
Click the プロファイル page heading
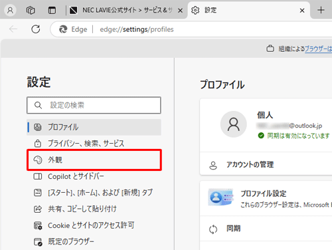(222, 84)
